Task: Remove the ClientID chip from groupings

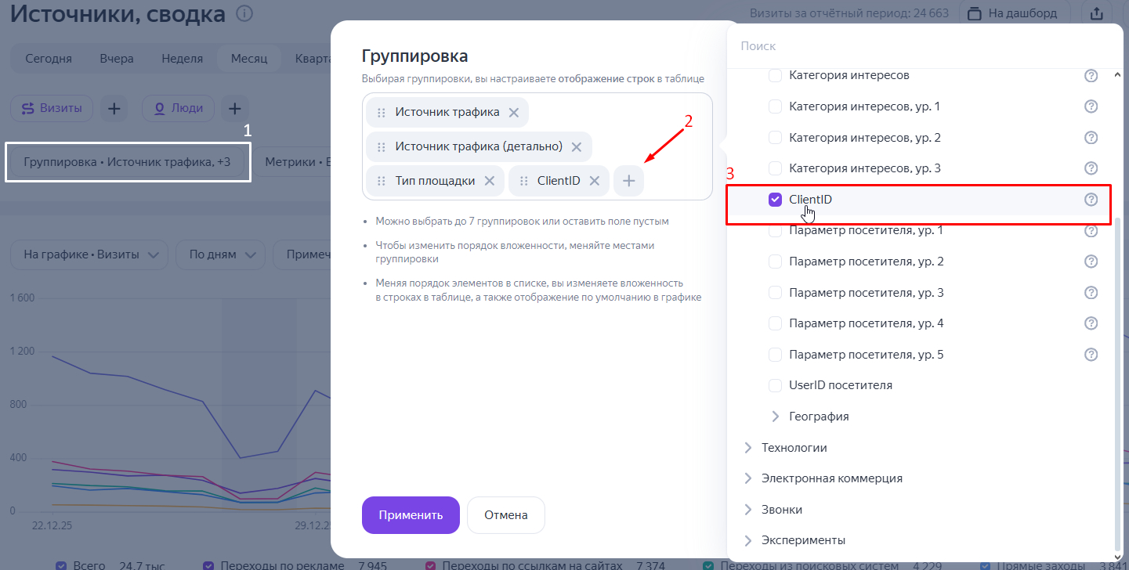Action: pos(595,181)
